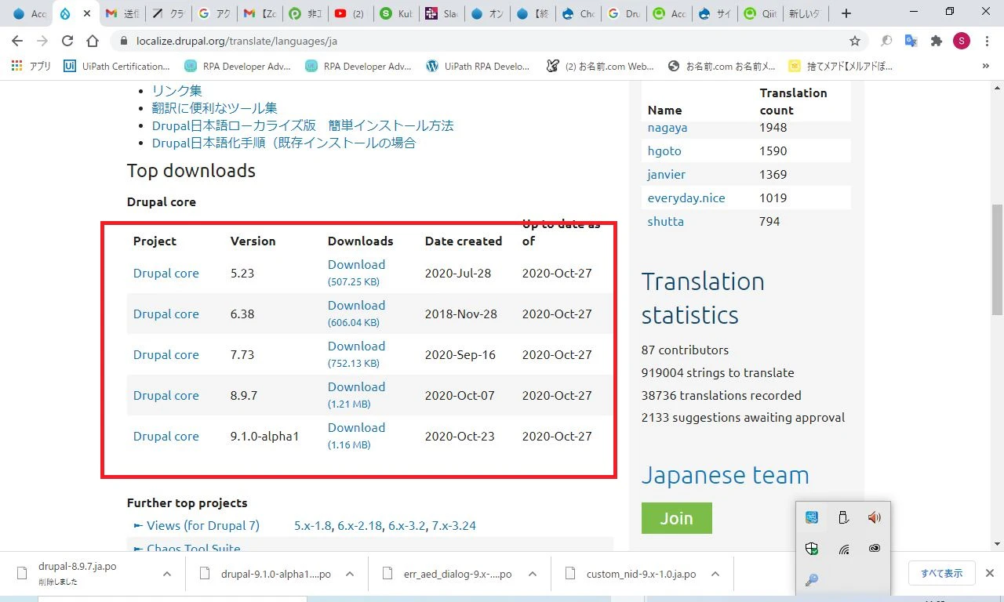Close the active Drupal localize tab
This screenshot has height=602, width=1004.
click(x=85, y=13)
